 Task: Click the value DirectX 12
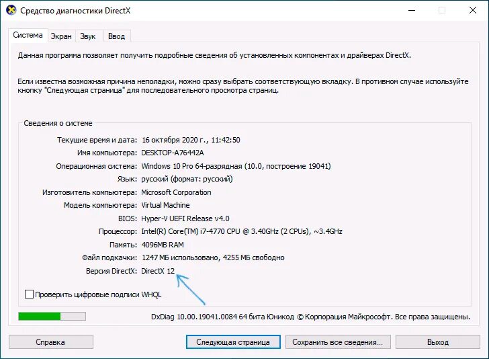tap(158, 271)
